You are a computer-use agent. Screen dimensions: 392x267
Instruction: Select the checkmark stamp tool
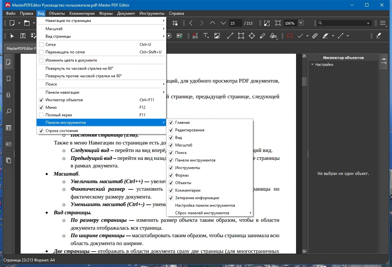pyautogui.click(x=300, y=36)
